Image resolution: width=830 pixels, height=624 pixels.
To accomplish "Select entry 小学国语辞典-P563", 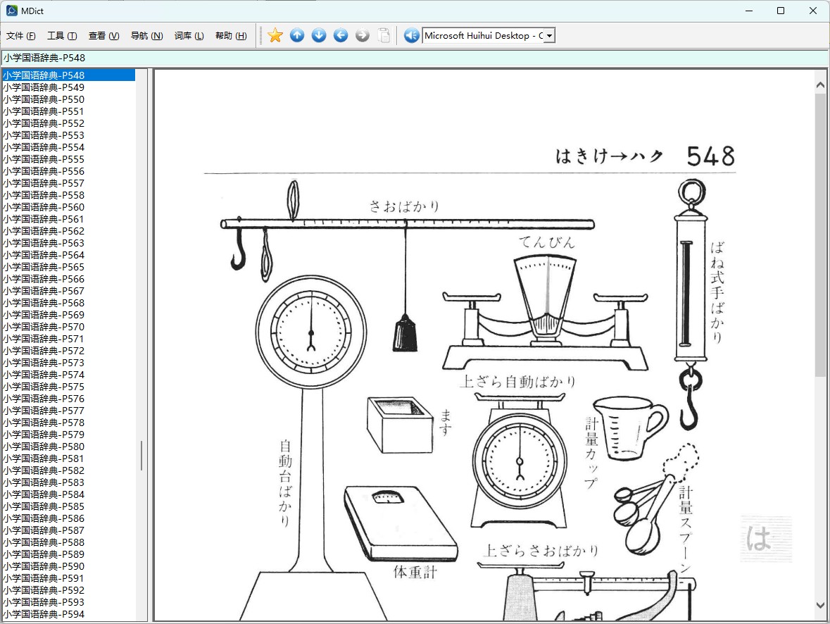I will 68,242.
